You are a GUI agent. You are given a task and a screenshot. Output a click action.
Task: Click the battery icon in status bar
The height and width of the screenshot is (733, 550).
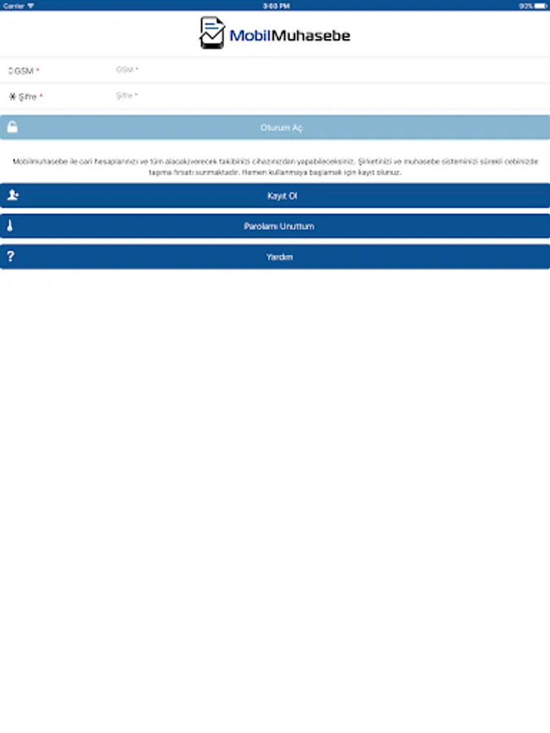(x=541, y=6)
